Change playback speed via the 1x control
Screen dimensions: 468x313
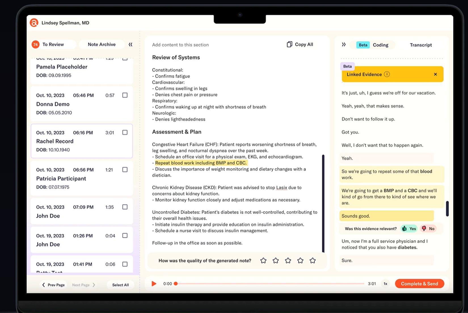[x=385, y=283]
